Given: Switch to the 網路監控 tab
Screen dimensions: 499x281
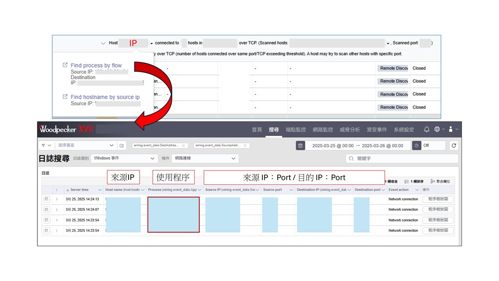Looking at the screenshot, I should pyautogui.click(x=323, y=130).
